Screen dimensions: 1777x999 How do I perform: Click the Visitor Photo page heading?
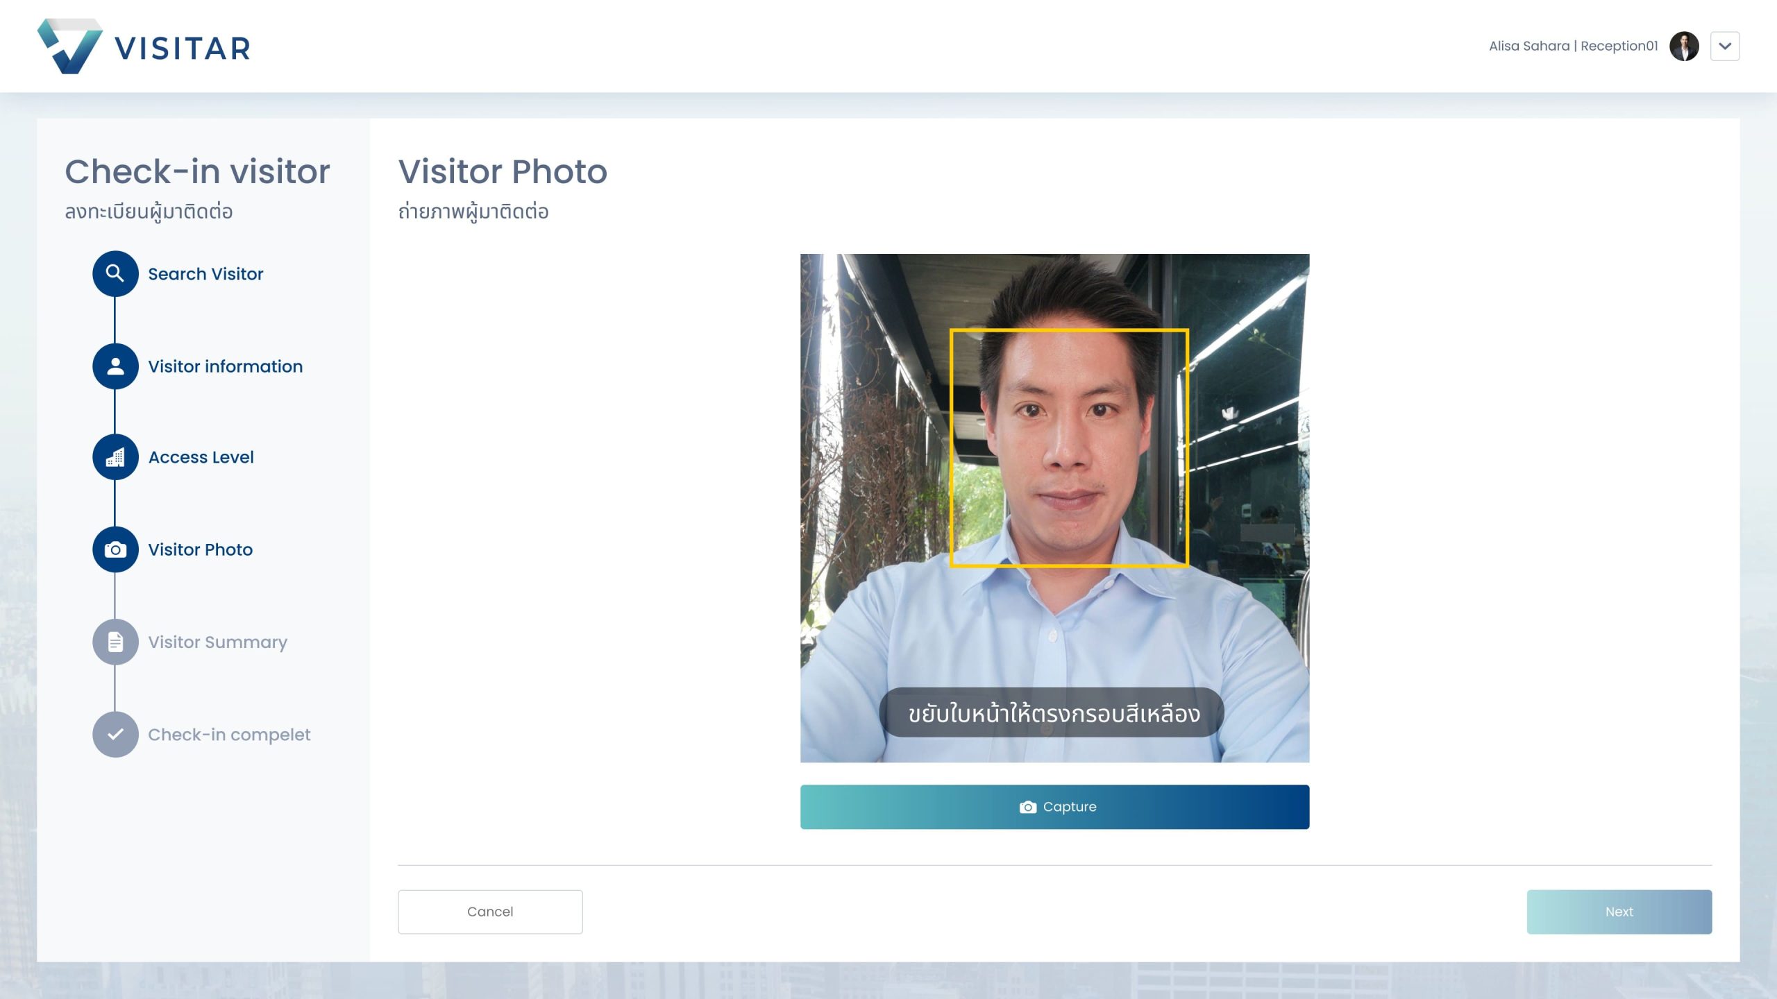coord(503,171)
